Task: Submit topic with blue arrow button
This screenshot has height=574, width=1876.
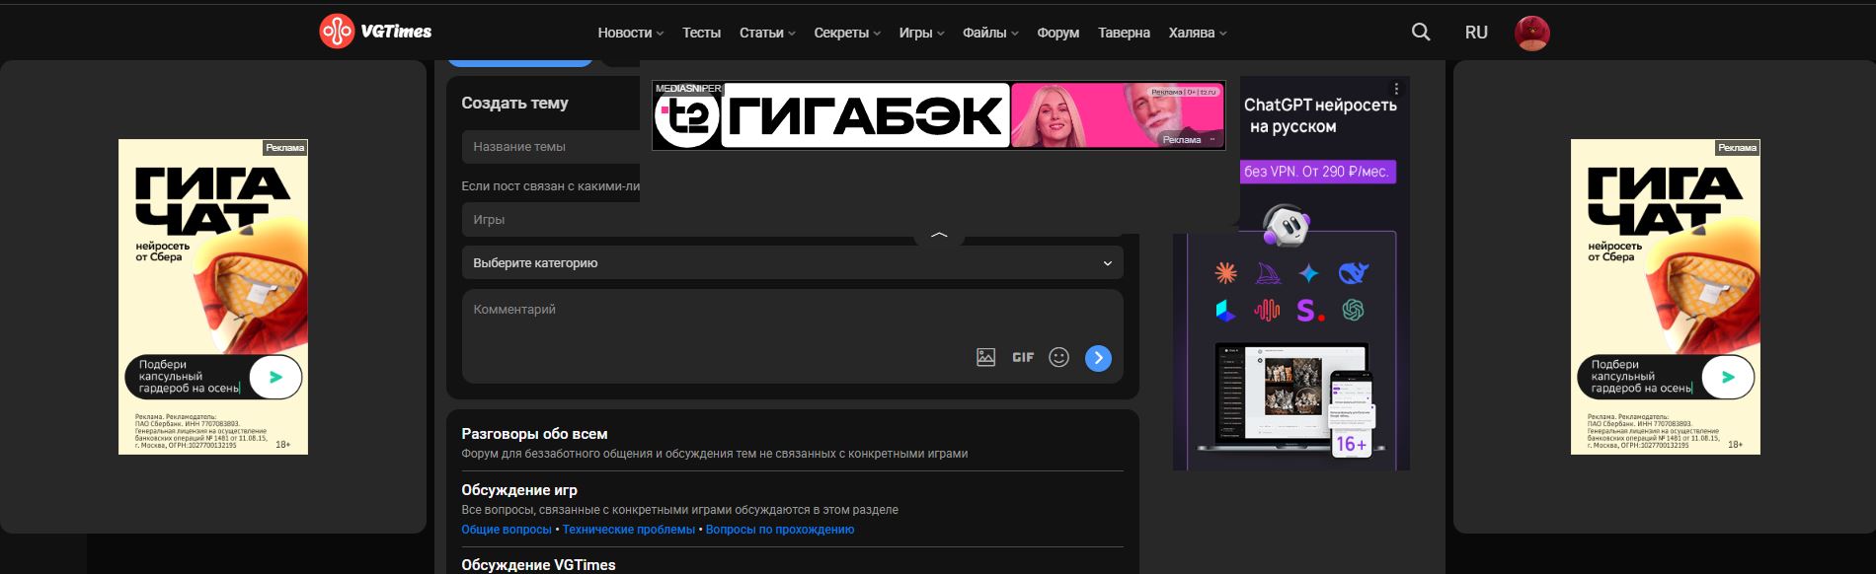Action: point(1098,358)
